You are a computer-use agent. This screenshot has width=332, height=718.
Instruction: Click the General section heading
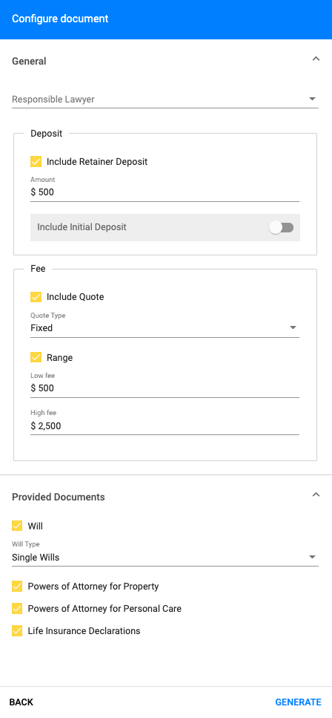coord(29,62)
